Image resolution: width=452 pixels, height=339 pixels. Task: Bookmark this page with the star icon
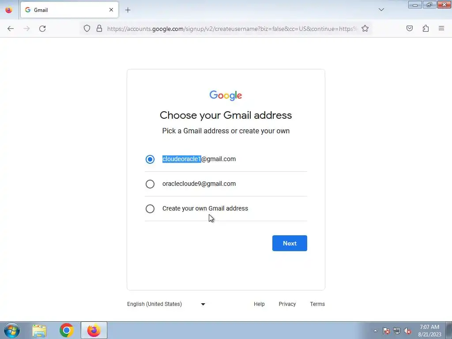coord(365,29)
